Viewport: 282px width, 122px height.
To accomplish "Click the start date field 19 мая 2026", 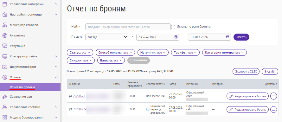I will [x=158, y=37].
